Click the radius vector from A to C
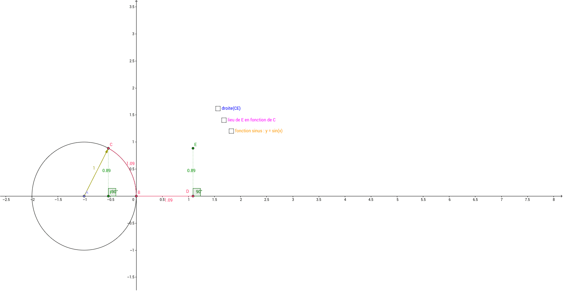The width and height of the screenshot is (563, 291). [96, 172]
